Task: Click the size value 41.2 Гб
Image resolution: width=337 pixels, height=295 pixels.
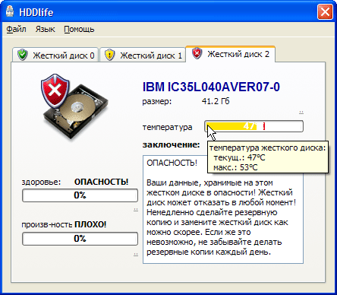Action: pyautogui.click(x=216, y=101)
